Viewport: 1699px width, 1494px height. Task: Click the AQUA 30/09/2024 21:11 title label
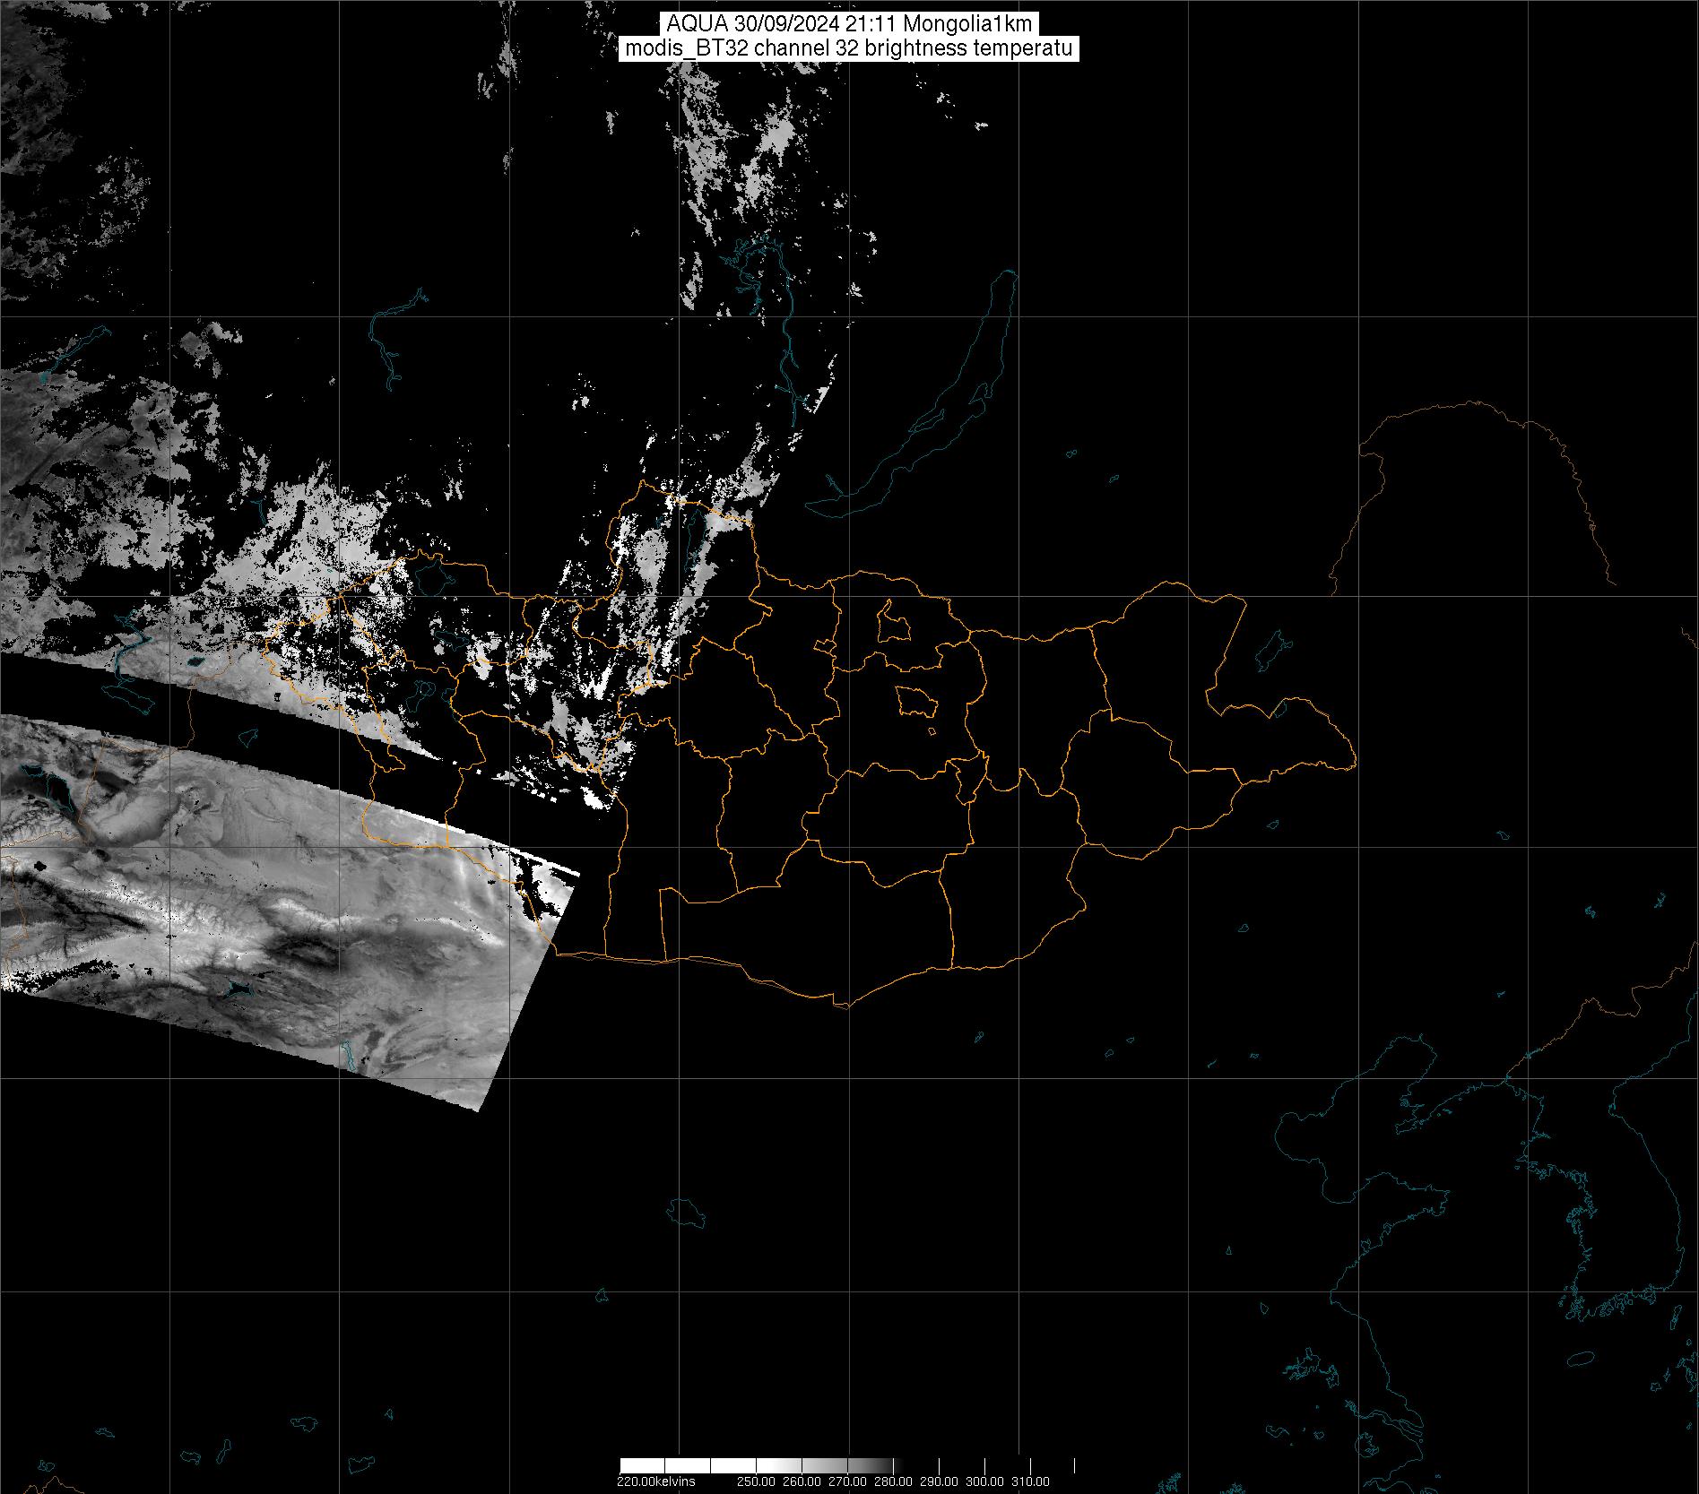pos(848,24)
